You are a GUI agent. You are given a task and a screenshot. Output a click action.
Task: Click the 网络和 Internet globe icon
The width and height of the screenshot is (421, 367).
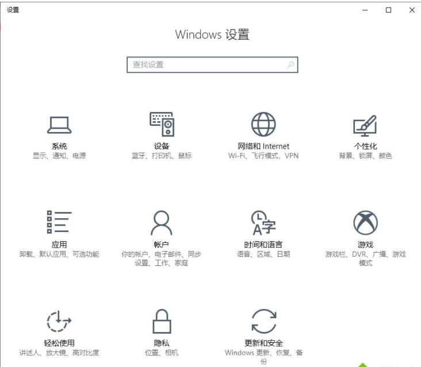click(263, 124)
